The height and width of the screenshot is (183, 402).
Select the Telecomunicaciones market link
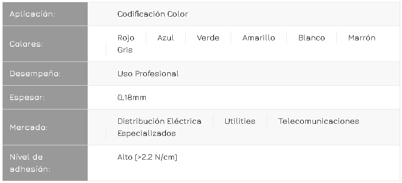pos(318,121)
